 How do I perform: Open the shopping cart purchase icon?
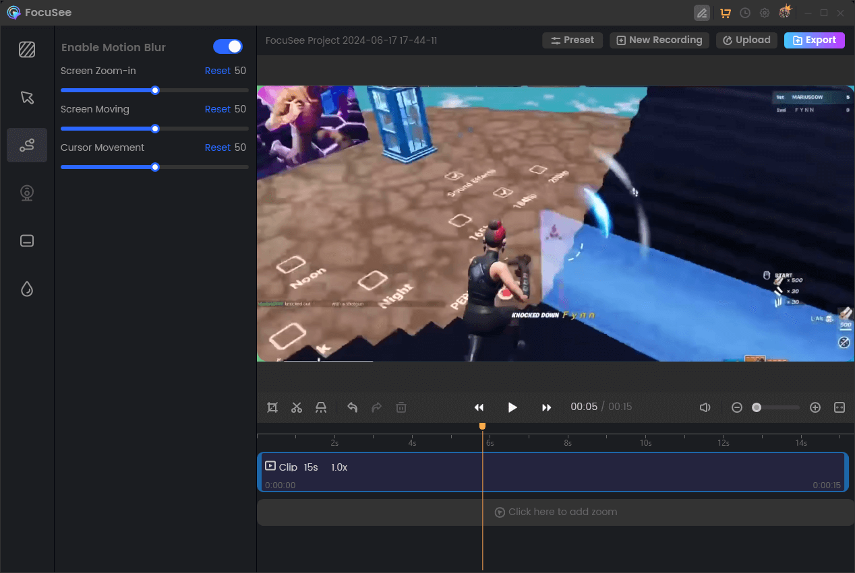tap(726, 13)
